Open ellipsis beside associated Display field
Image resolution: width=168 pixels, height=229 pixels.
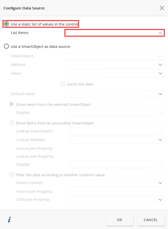tap(160, 165)
